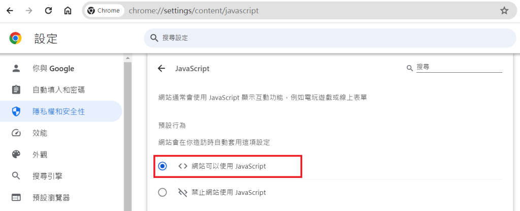Bookmark this page with star icon
This screenshot has height=211, width=520.
click(504, 11)
